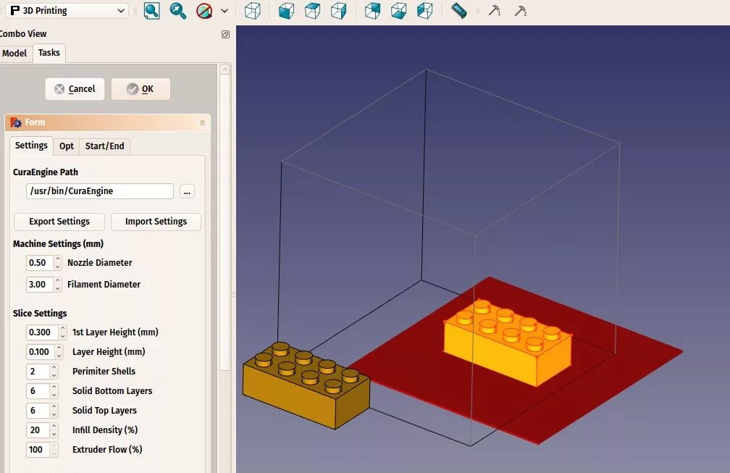Viewport: 730px width, 473px height.
Task: Increase Nozzle Diameter with up arrow
Action: coord(57,259)
